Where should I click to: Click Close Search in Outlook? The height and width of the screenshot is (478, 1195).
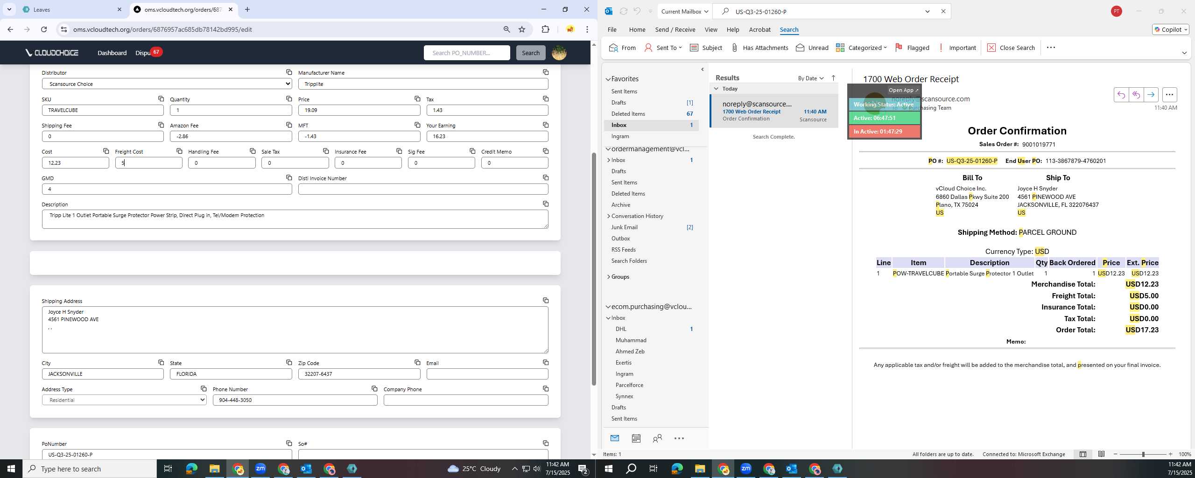pos(1011,48)
